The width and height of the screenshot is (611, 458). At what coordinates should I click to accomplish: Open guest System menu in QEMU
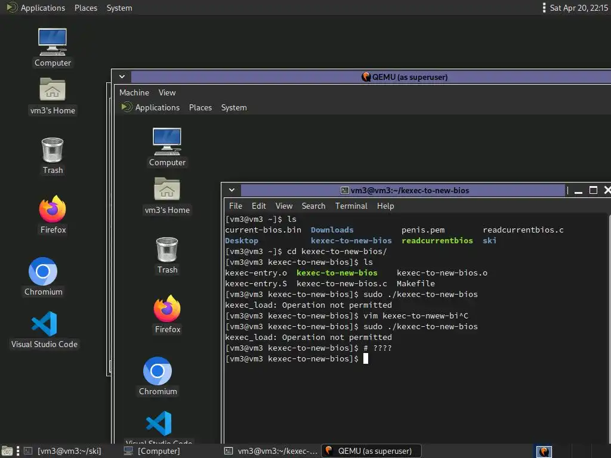click(x=234, y=107)
